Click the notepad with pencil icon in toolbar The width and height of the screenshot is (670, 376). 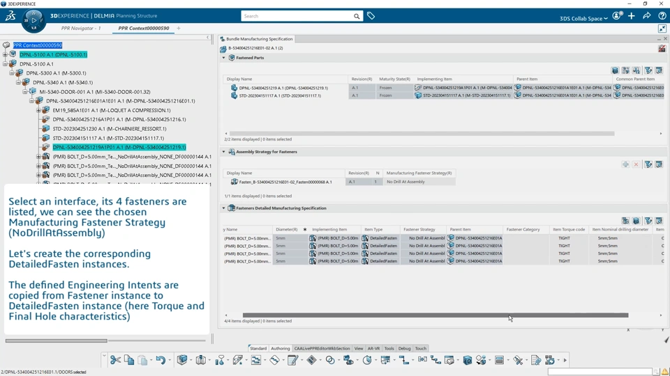click(292, 360)
